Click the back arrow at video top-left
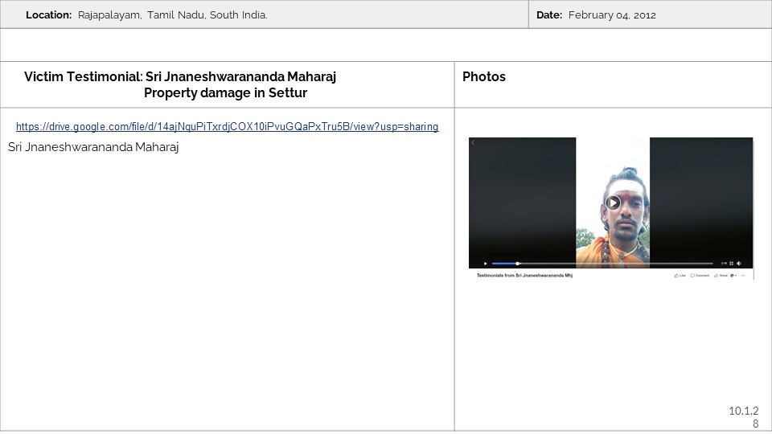The width and height of the screenshot is (772, 434). click(x=473, y=143)
